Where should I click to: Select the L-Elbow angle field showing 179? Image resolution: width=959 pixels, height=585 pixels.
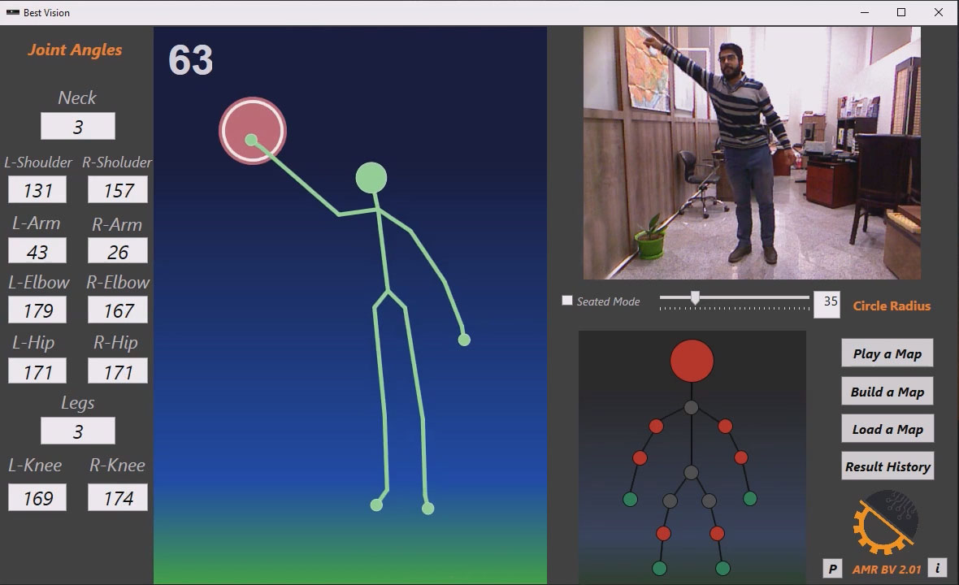[37, 310]
